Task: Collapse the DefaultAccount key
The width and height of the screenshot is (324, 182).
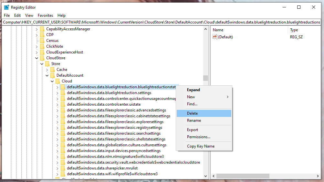Action: (x=47, y=75)
